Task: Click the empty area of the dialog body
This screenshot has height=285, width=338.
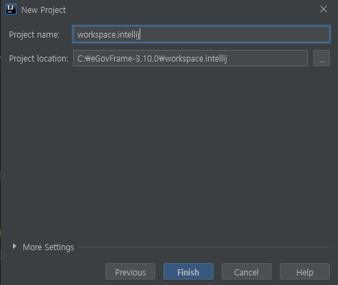Action: (x=169, y=152)
